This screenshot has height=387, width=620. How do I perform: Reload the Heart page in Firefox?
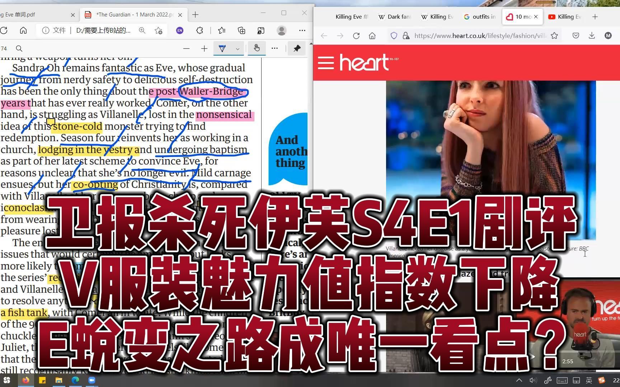[x=356, y=35]
